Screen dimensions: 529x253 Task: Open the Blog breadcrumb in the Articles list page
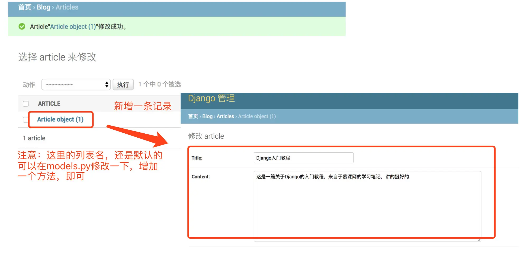(43, 7)
